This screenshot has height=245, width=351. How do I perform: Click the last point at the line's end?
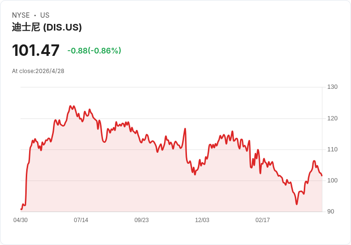pos(322,176)
